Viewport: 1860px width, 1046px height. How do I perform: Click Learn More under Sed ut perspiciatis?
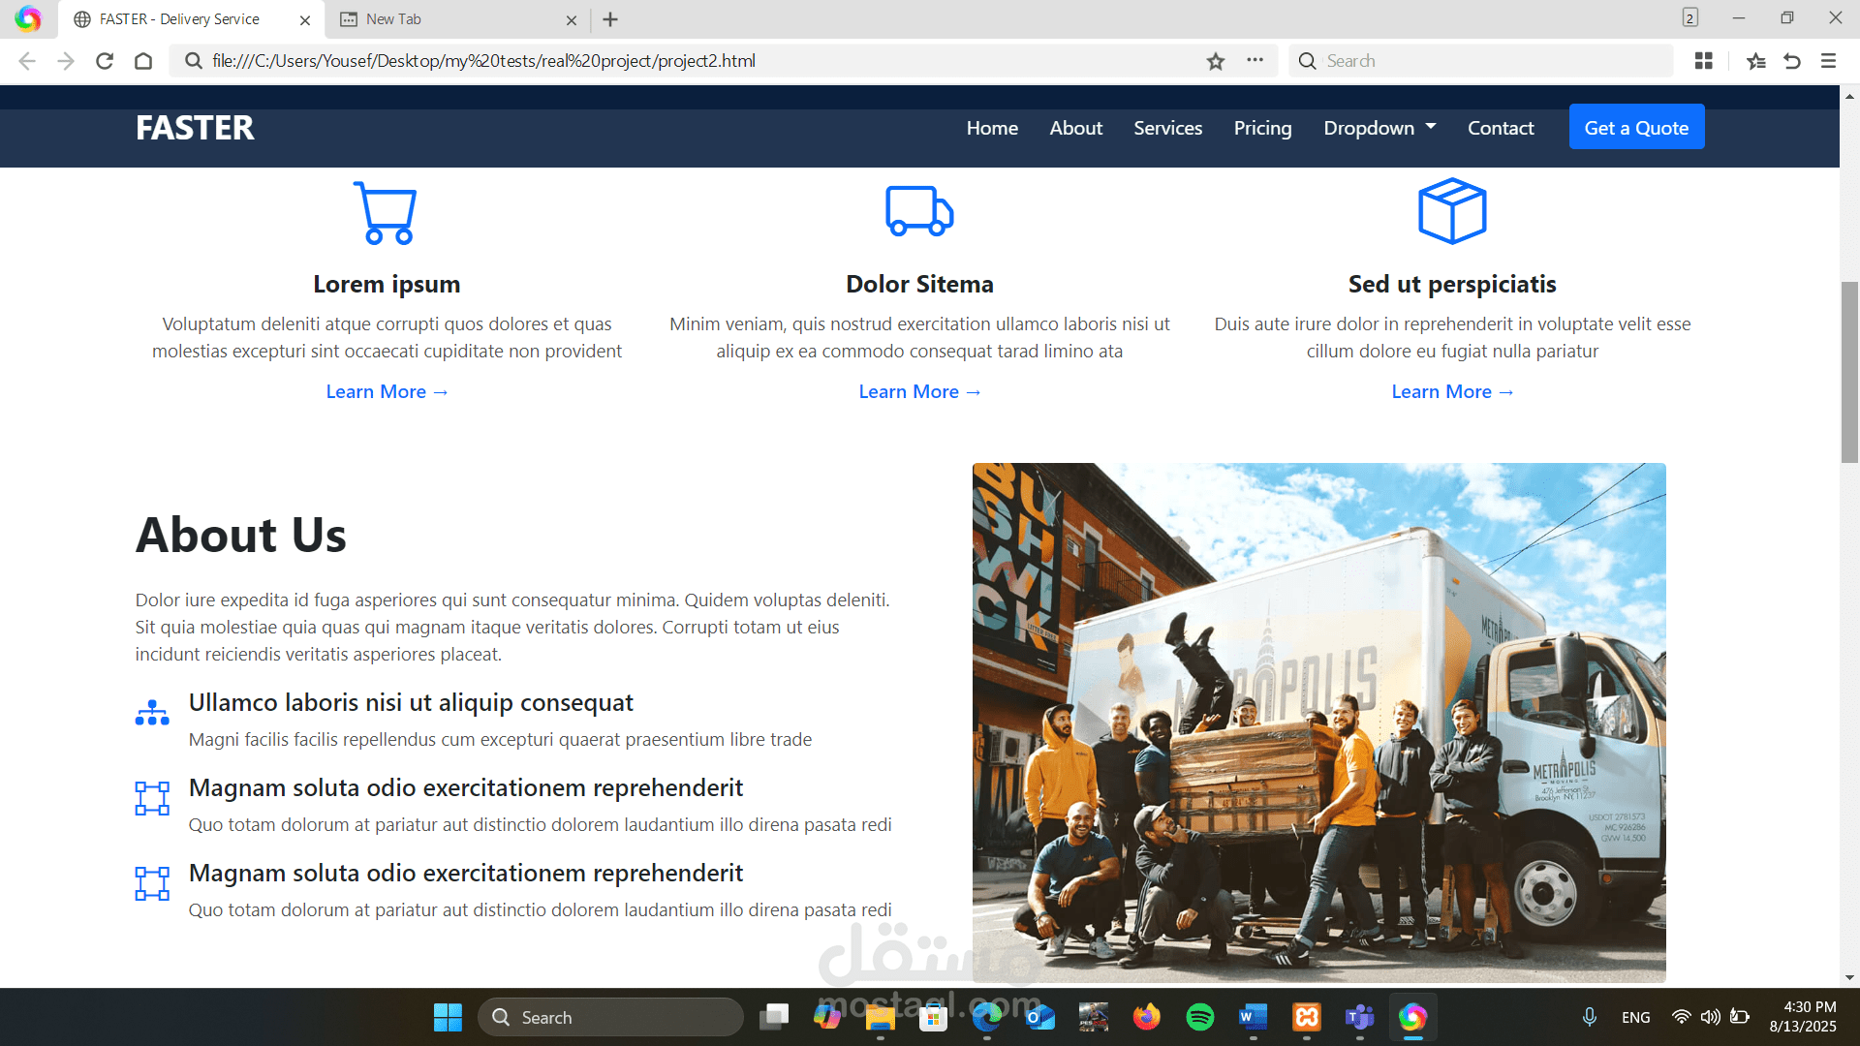click(x=1452, y=391)
